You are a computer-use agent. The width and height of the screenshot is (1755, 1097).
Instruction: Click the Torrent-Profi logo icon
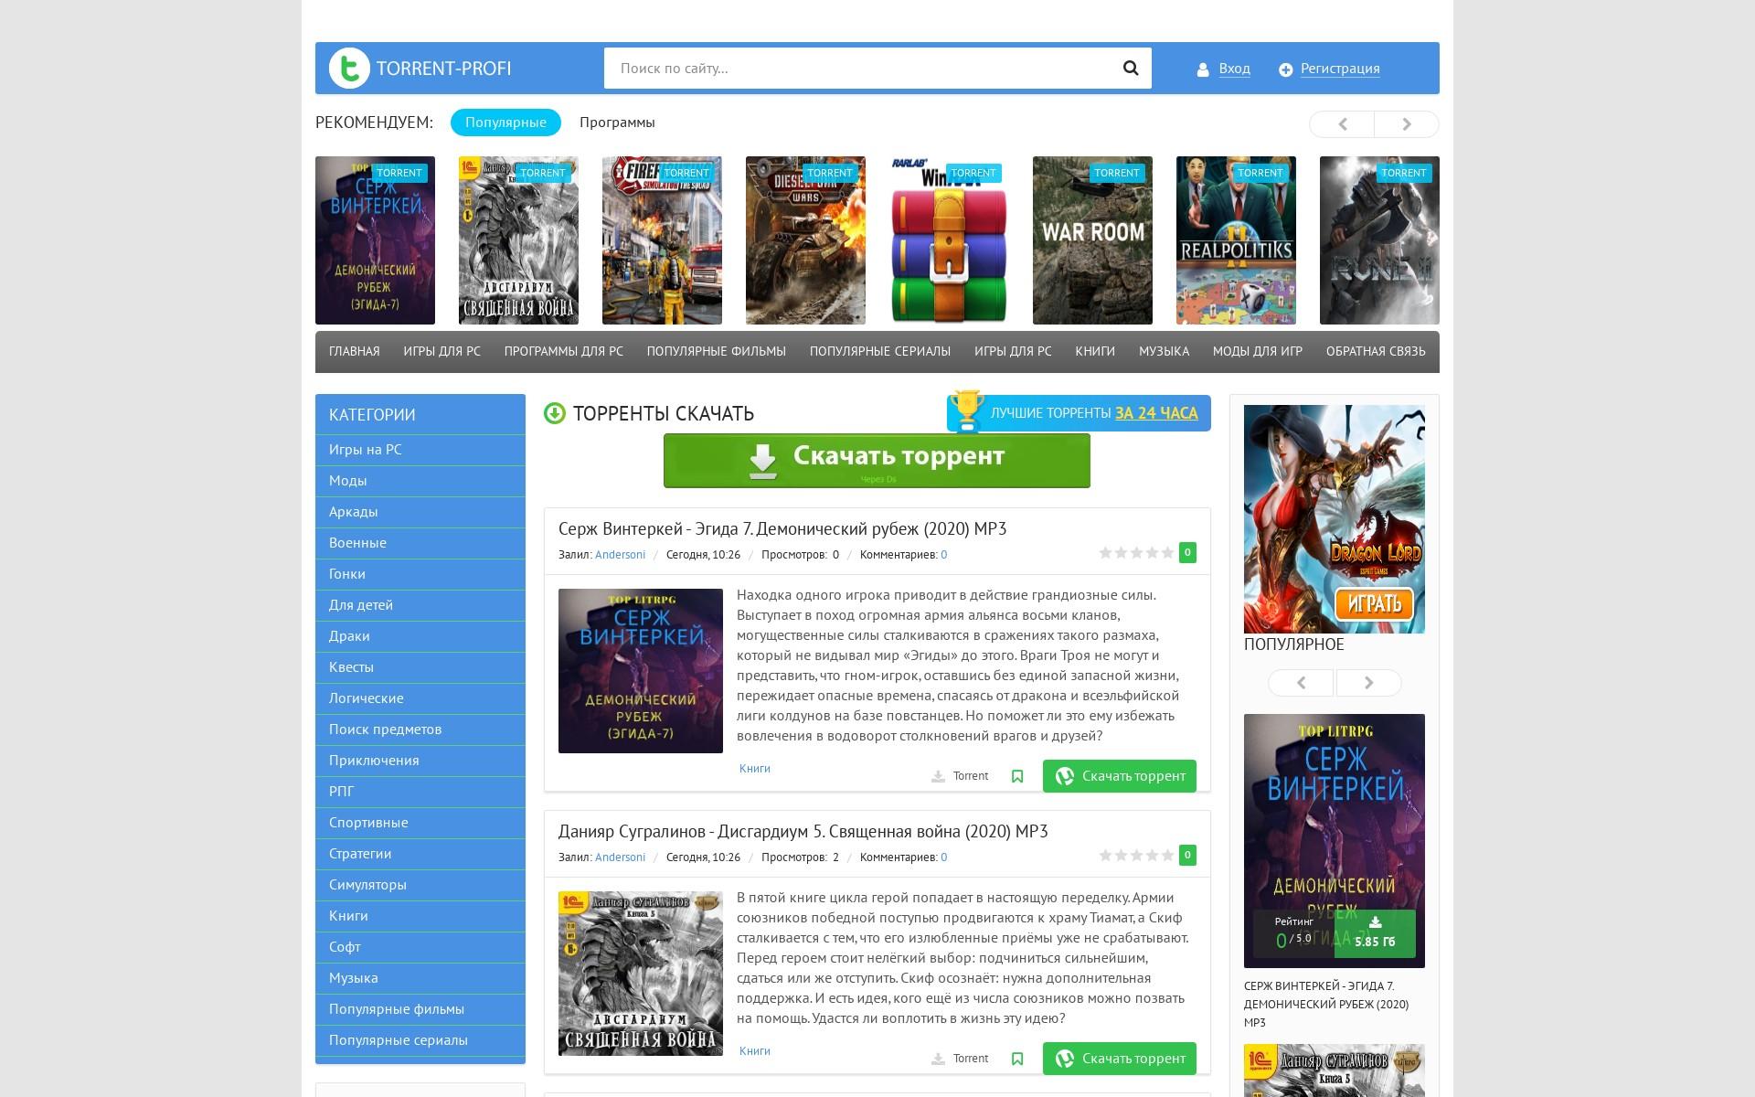coord(349,68)
